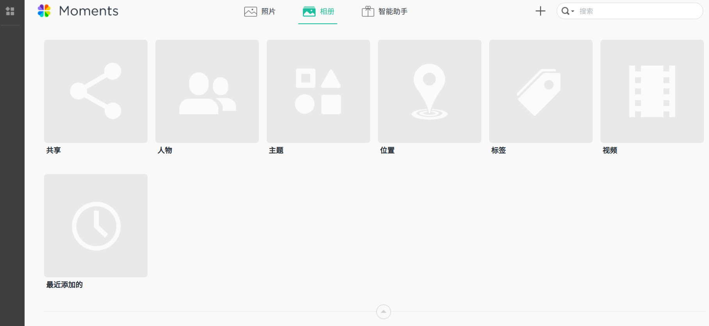Viewport: 709px width, 326px height.
Task: Click the plus icon to add
Action: pos(540,11)
